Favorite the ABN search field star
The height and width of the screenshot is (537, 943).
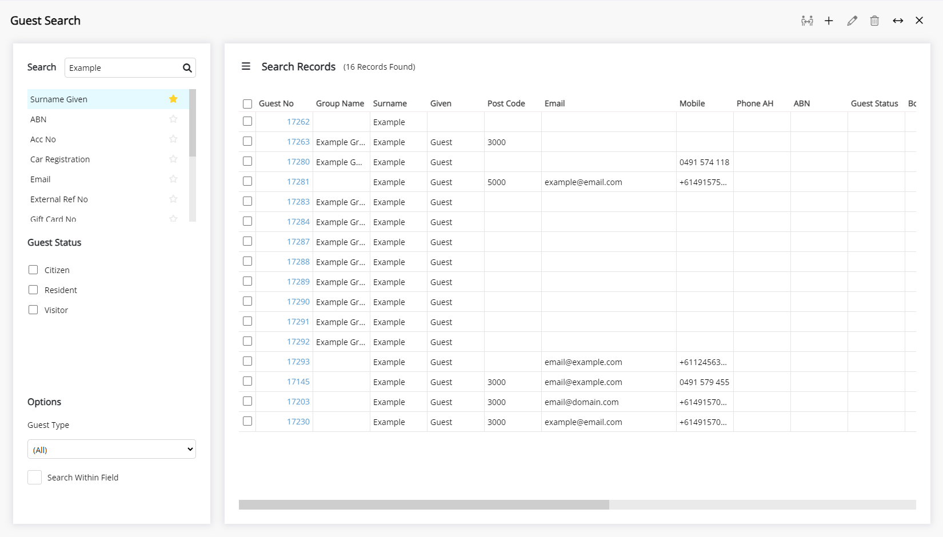pos(173,119)
